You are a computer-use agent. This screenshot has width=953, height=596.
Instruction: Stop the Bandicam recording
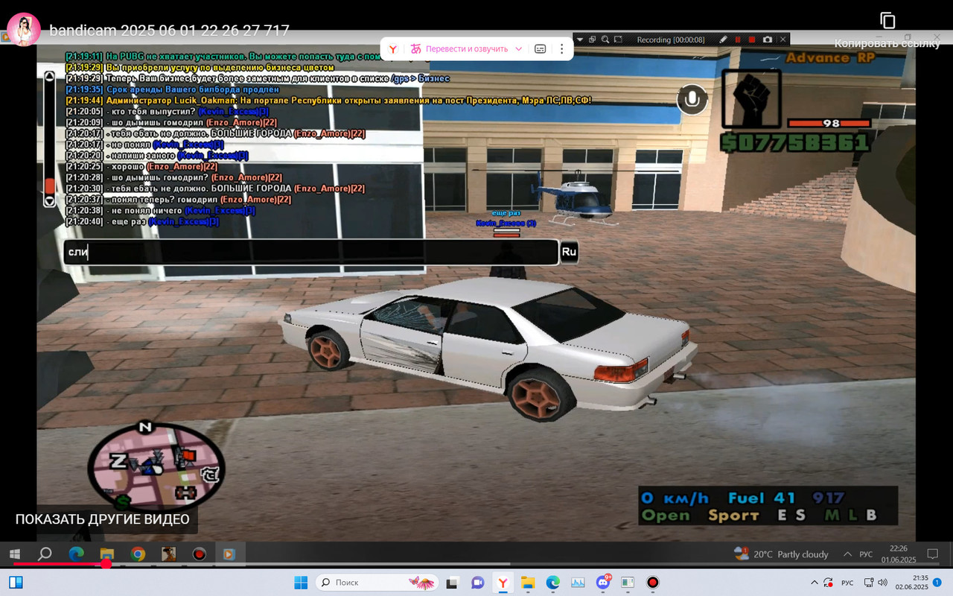752,39
